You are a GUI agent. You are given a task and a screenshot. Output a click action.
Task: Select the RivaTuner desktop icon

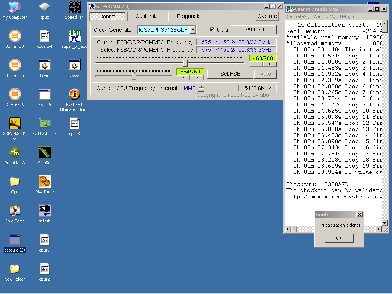tap(44, 185)
